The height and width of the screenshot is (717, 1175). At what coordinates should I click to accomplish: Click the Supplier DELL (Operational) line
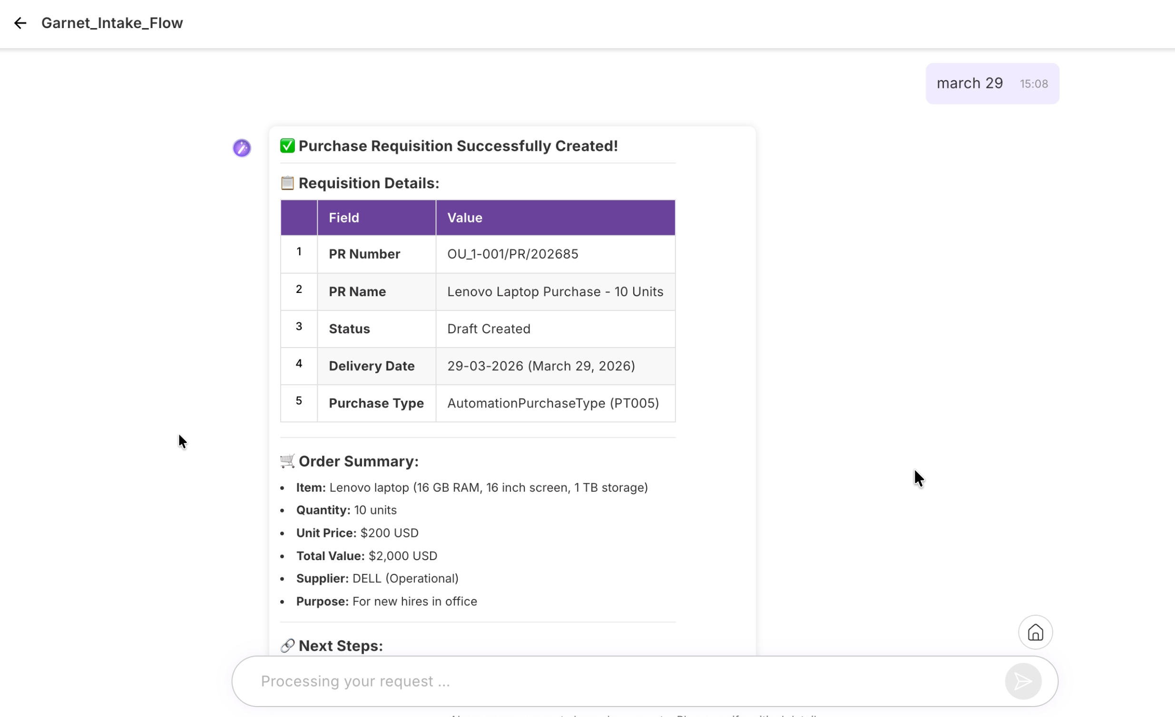point(377,578)
